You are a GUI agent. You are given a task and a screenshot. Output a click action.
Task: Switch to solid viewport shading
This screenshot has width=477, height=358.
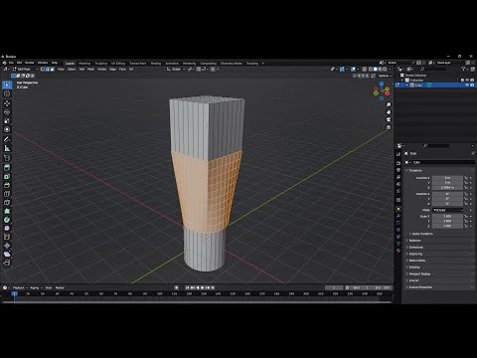click(375, 69)
